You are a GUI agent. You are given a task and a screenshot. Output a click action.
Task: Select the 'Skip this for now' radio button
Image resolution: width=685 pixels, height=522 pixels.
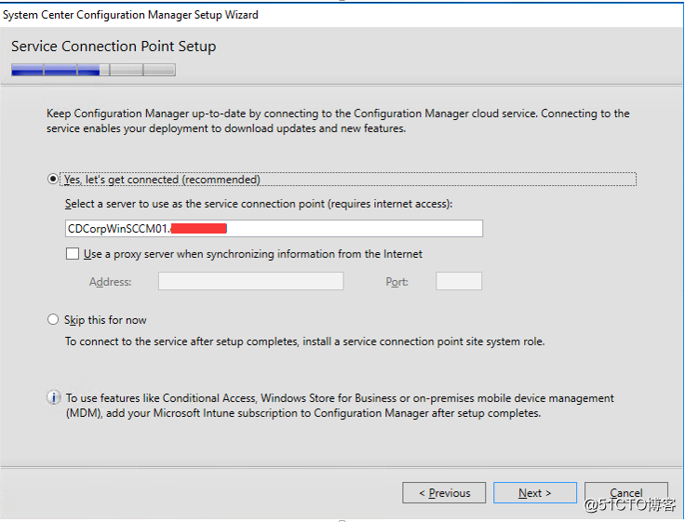[53, 320]
